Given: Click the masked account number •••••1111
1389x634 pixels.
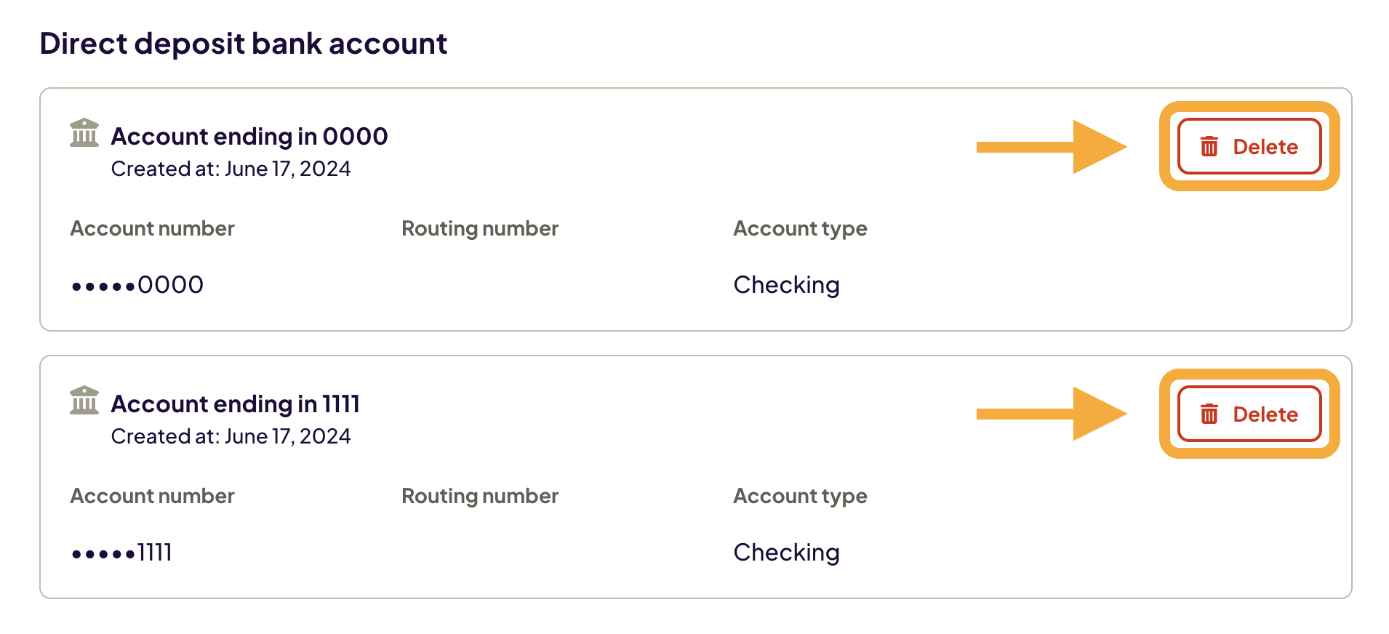Looking at the screenshot, I should 122,553.
